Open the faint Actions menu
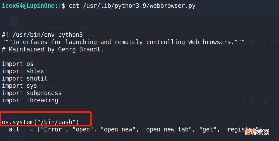279x141 pixels. [49, 27]
